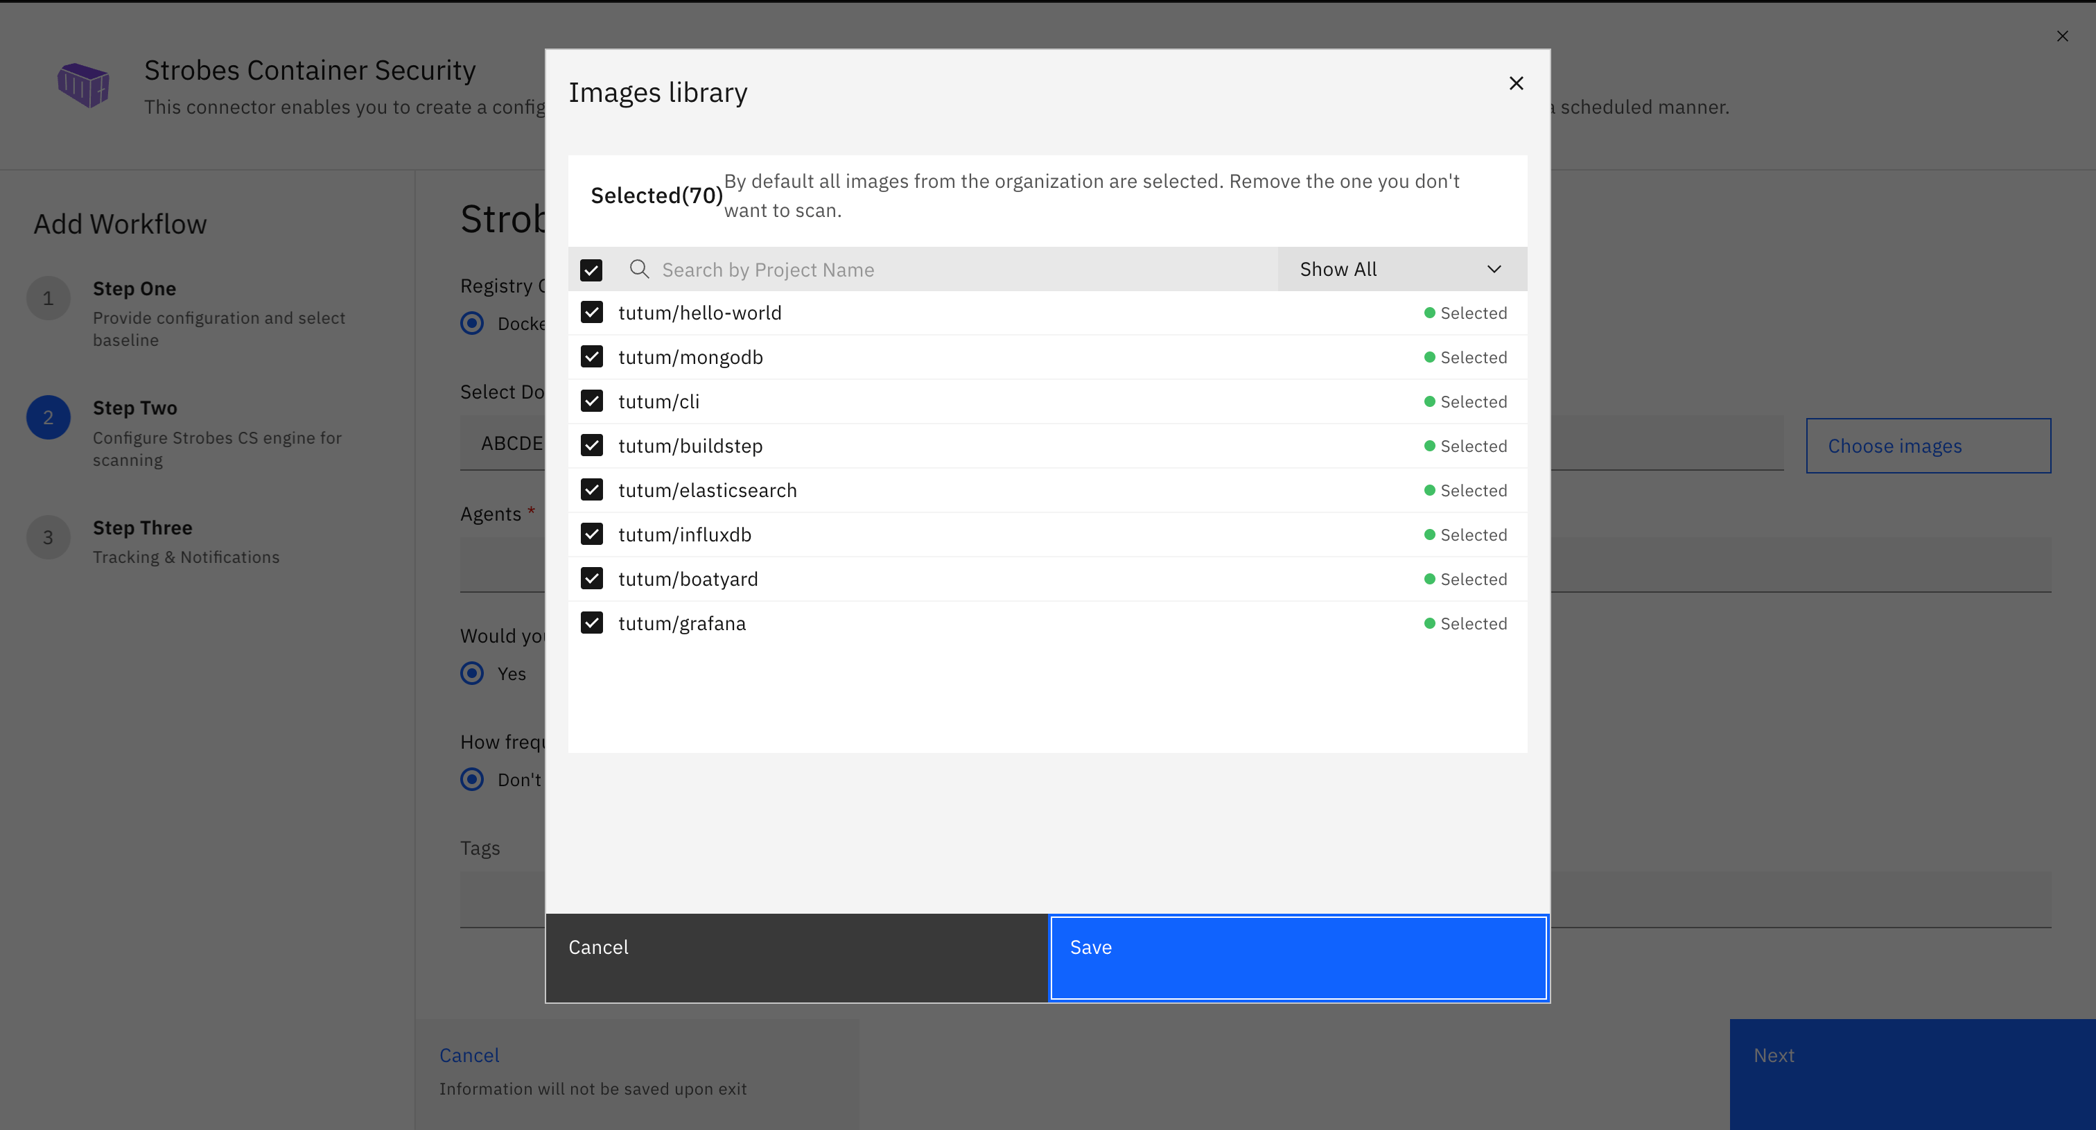Uncheck tutum/grafana image
The height and width of the screenshot is (1130, 2096).
[x=591, y=623]
